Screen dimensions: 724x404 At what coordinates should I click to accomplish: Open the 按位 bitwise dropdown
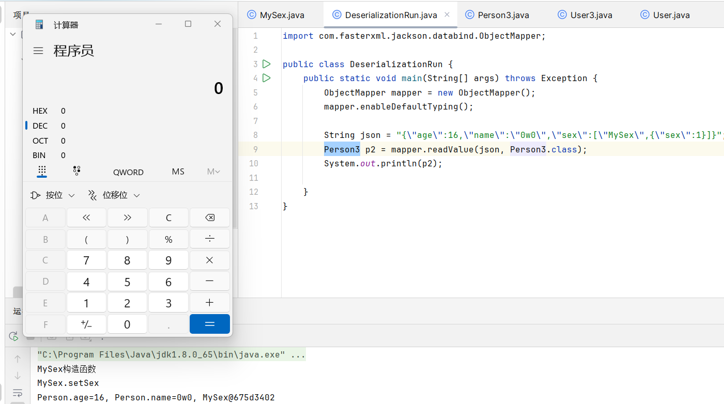tap(53, 195)
